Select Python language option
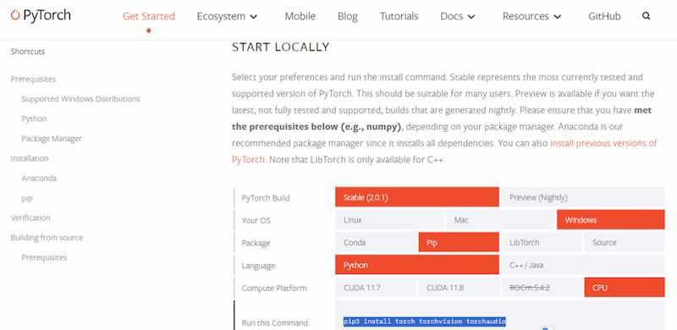Screen dimensions: 677x330 click(x=417, y=264)
